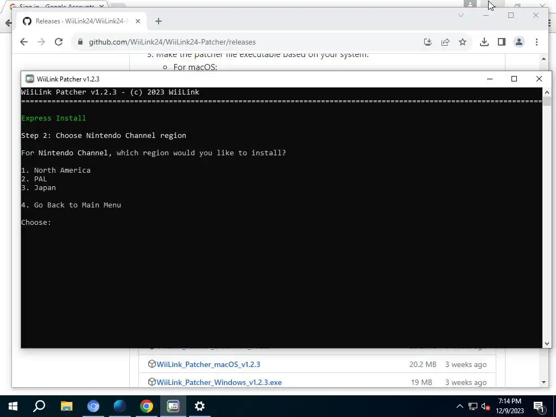Viewport: 556px width, 417px height.
Task: Click the 'Choose:' prompt line
Action: 36,222
